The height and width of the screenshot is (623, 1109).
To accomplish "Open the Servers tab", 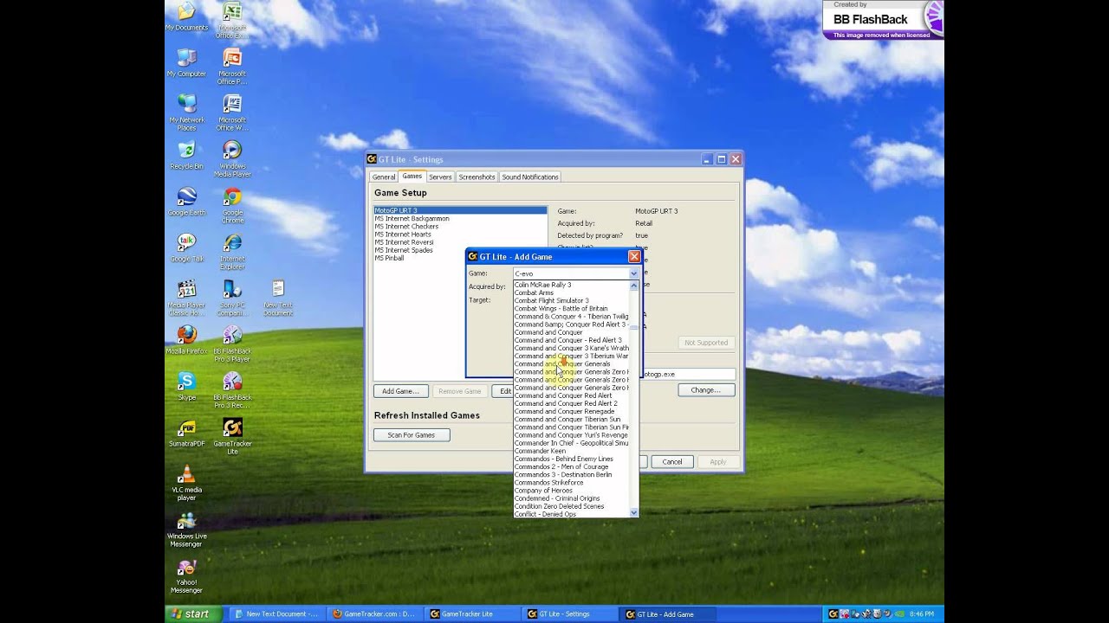I will pyautogui.click(x=440, y=177).
